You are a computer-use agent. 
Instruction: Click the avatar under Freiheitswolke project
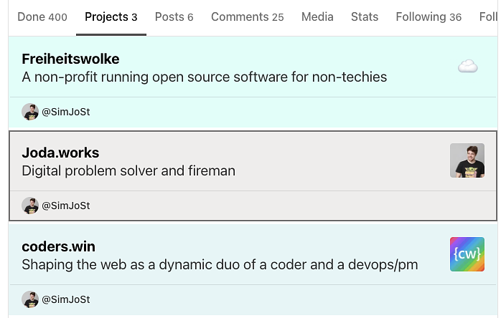tap(30, 112)
